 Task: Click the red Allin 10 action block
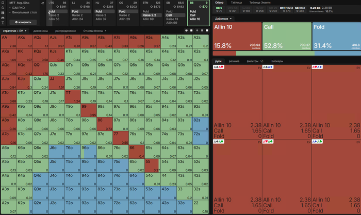click(237, 36)
